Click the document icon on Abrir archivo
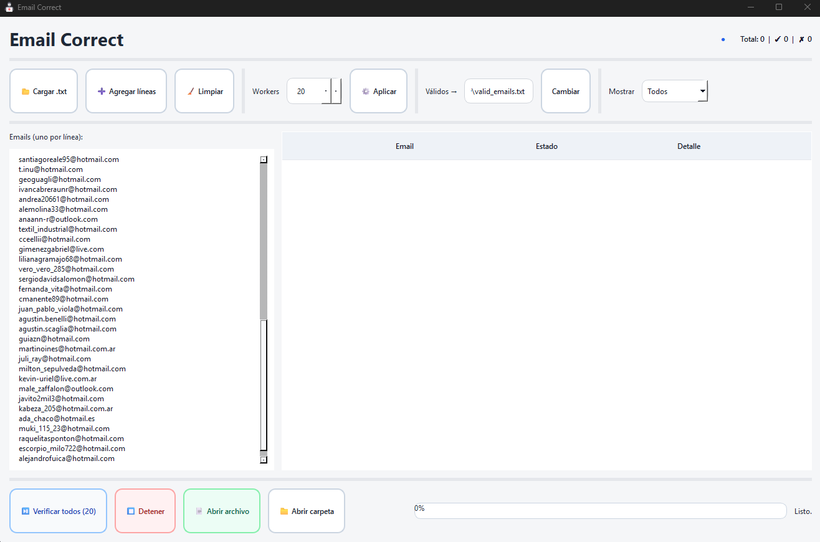Viewport: 820px width, 542px height. (199, 511)
